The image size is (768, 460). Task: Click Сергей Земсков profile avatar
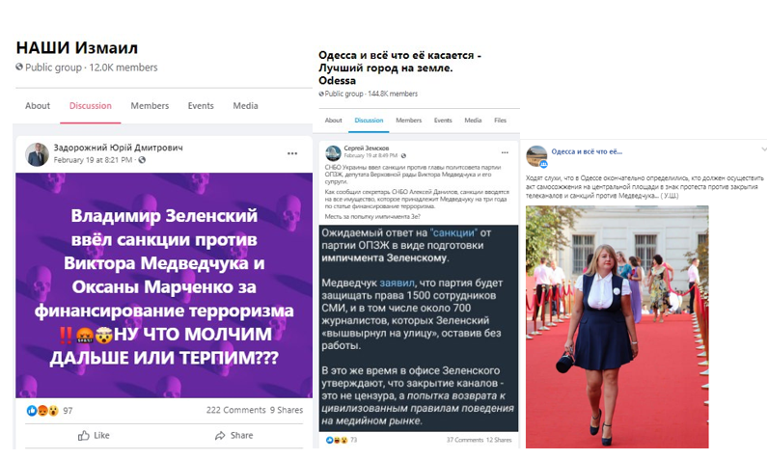[x=333, y=153]
